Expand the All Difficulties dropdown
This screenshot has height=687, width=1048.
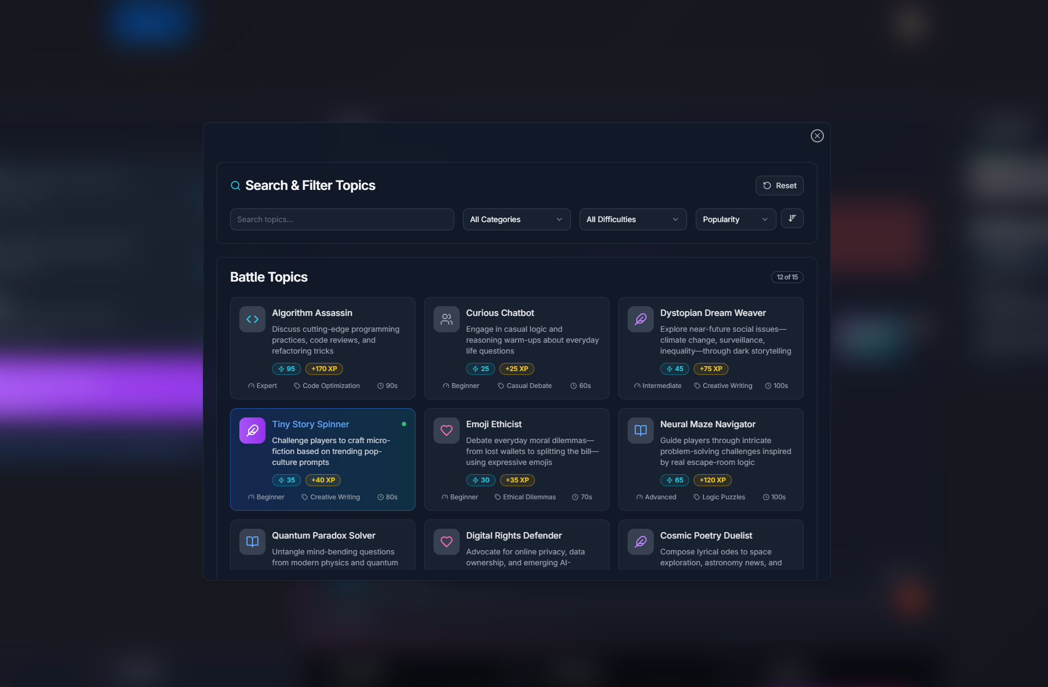point(633,219)
